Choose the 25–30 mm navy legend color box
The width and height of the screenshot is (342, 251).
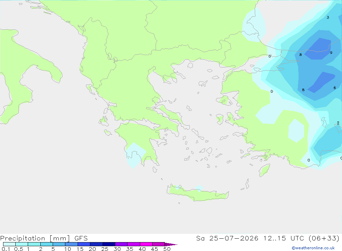point(109,244)
